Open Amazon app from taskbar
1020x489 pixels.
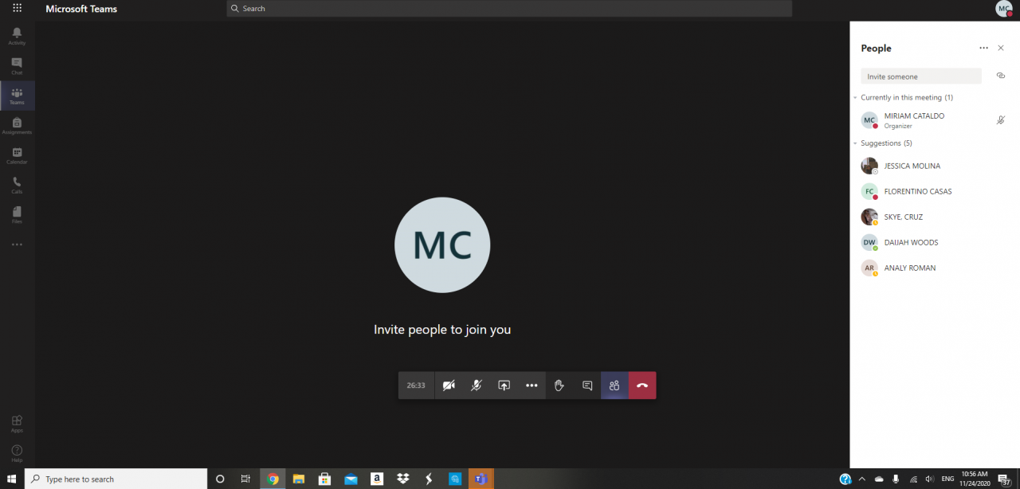pyautogui.click(x=377, y=479)
